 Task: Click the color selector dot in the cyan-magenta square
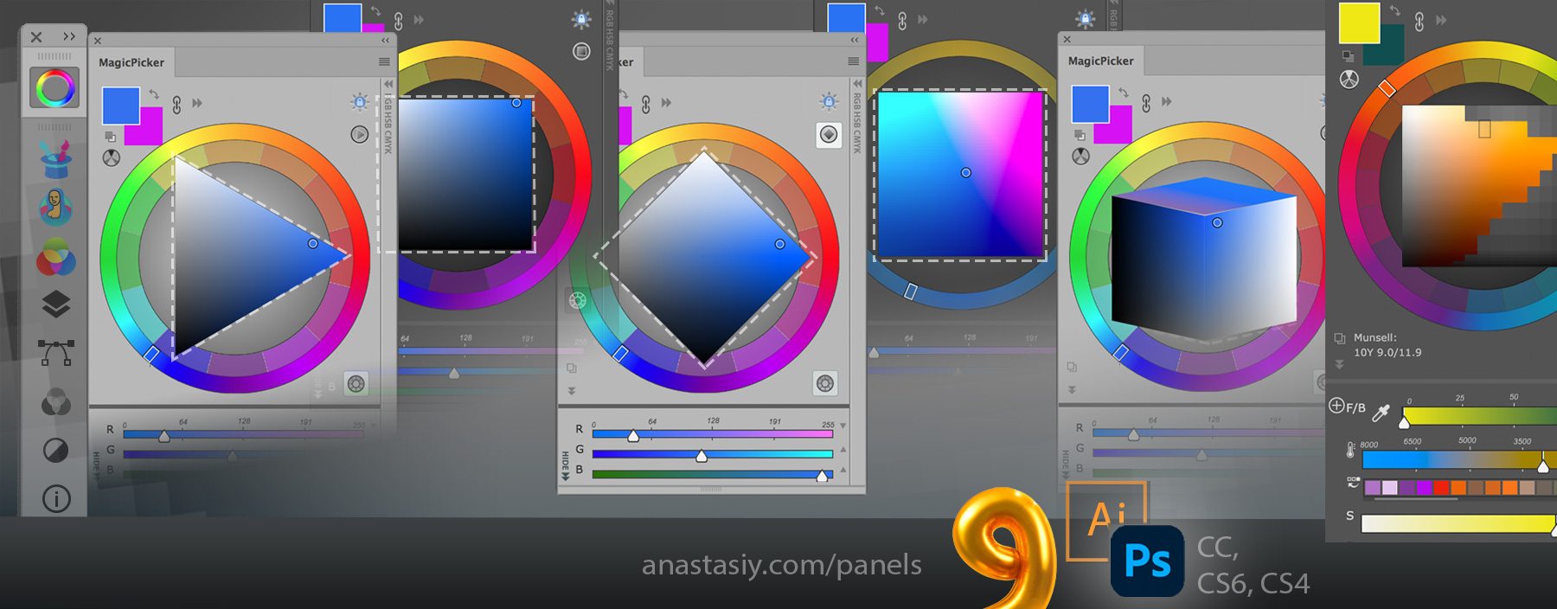pos(966,173)
